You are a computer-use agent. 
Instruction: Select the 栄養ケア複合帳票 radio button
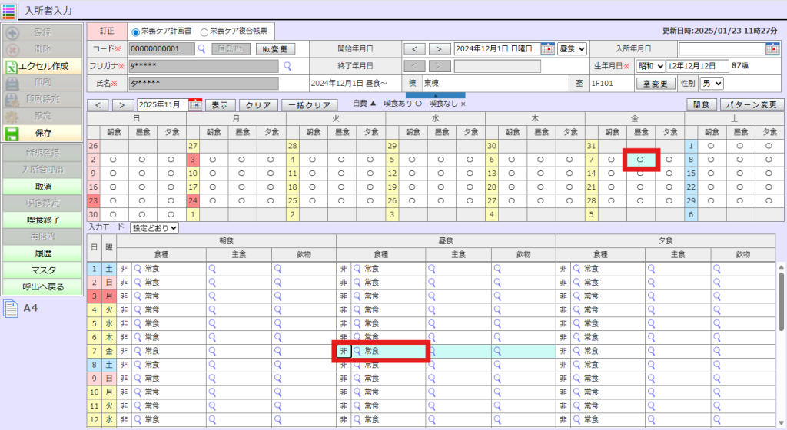tap(204, 32)
